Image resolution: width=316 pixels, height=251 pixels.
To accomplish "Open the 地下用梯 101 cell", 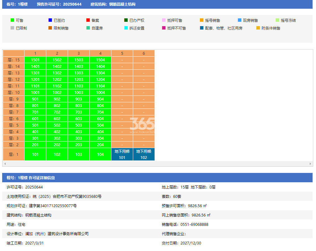I will pyautogui.click(x=122, y=154).
